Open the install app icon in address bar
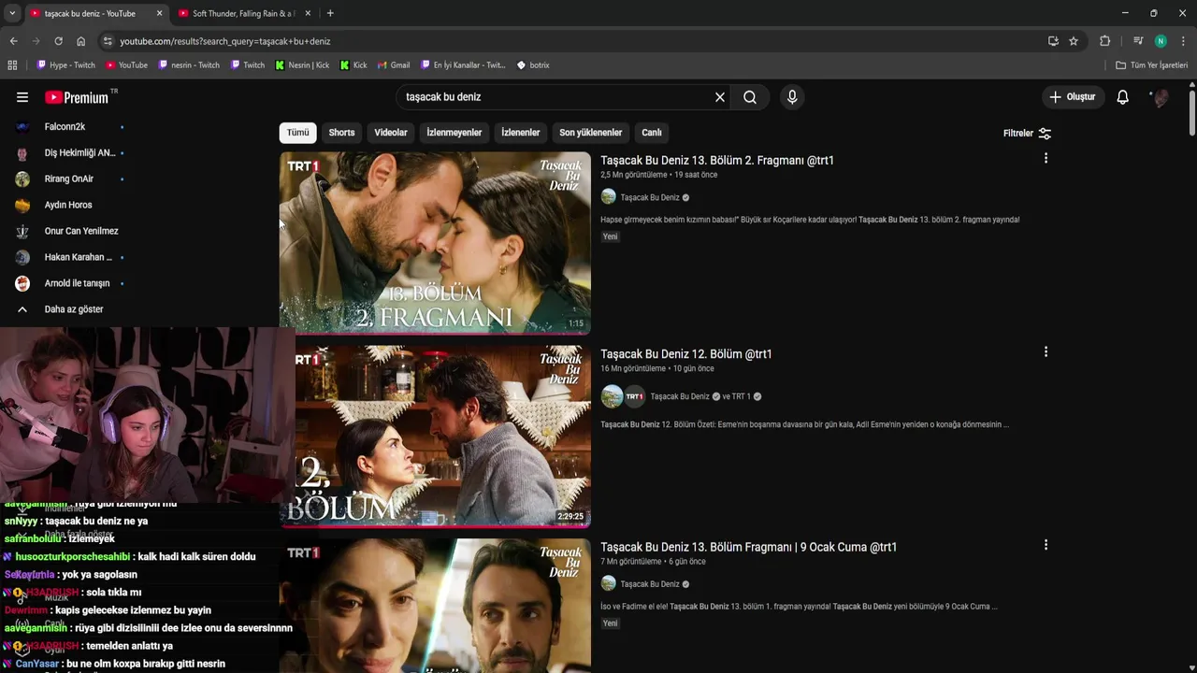 [1053, 41]
